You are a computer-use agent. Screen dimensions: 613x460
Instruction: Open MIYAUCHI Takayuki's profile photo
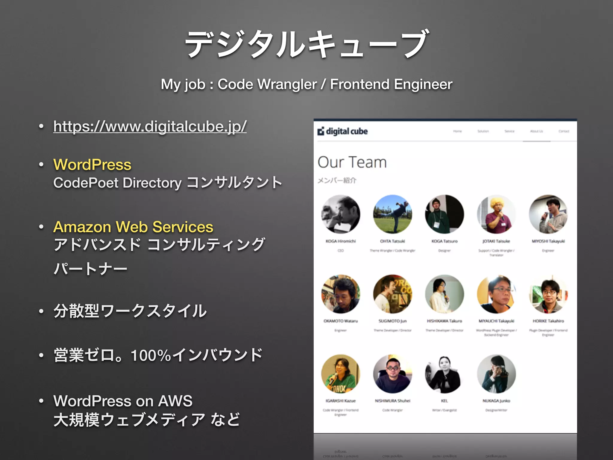click(496, 294)
